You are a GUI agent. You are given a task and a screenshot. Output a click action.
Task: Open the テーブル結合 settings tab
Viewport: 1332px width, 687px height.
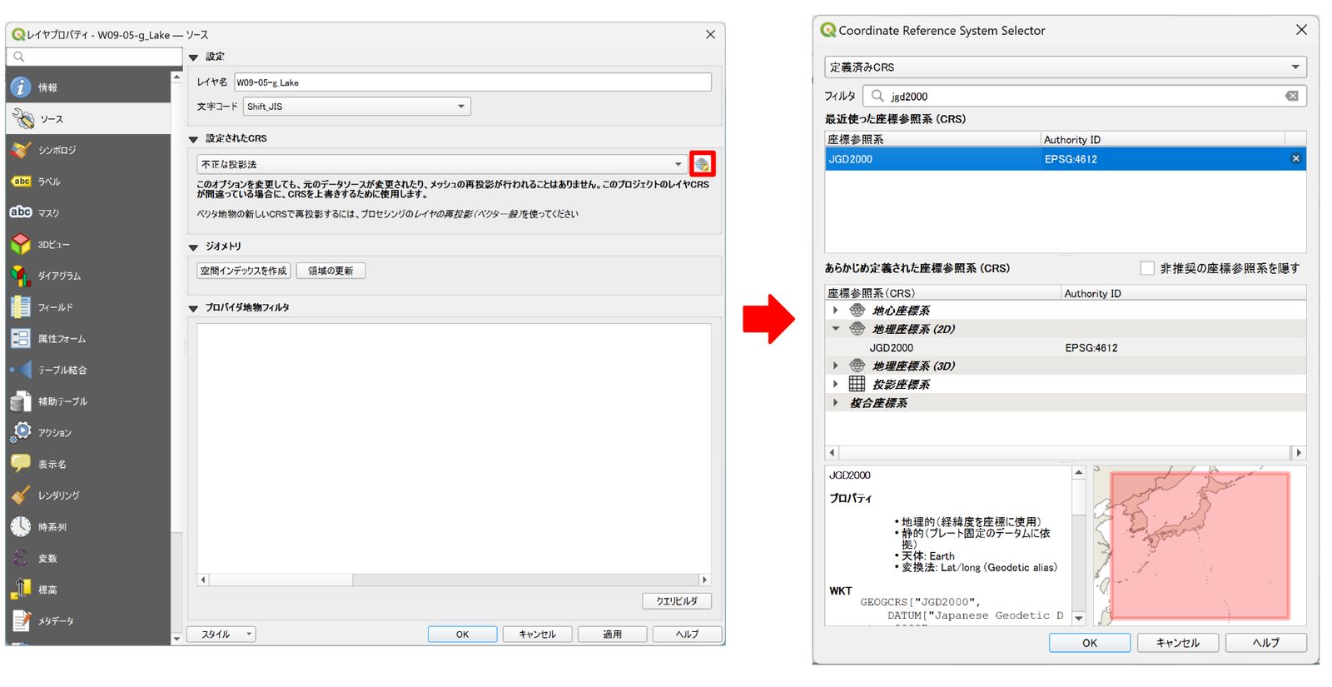point(88,370)
